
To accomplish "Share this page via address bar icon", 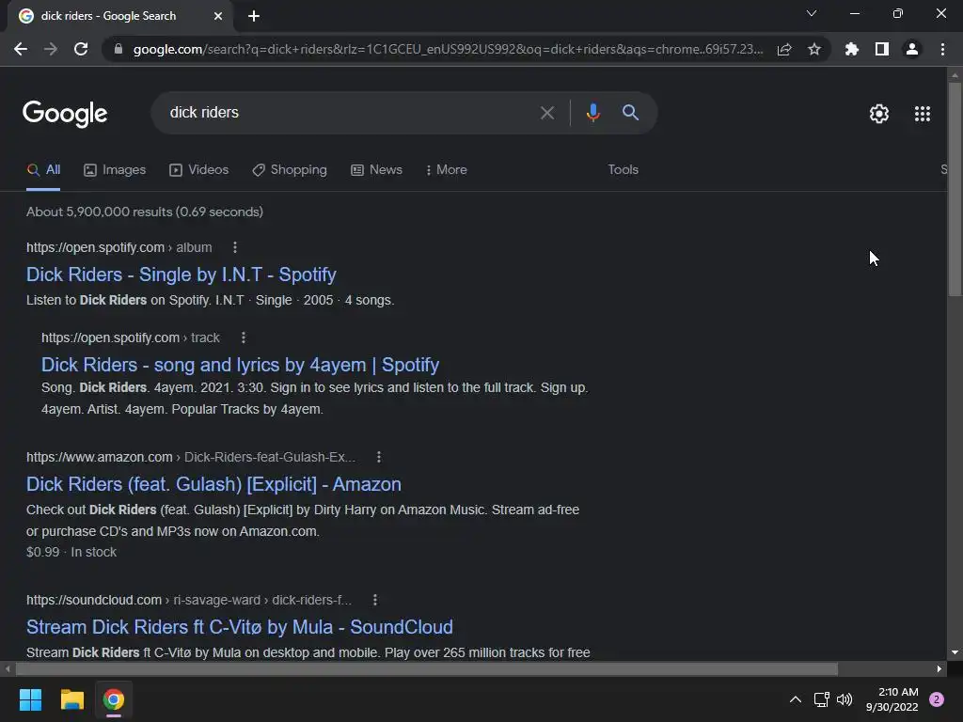I will coord(784,49).
